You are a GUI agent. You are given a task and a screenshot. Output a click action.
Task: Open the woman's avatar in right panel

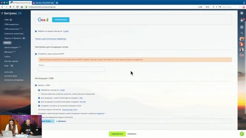tap(242, 49)
